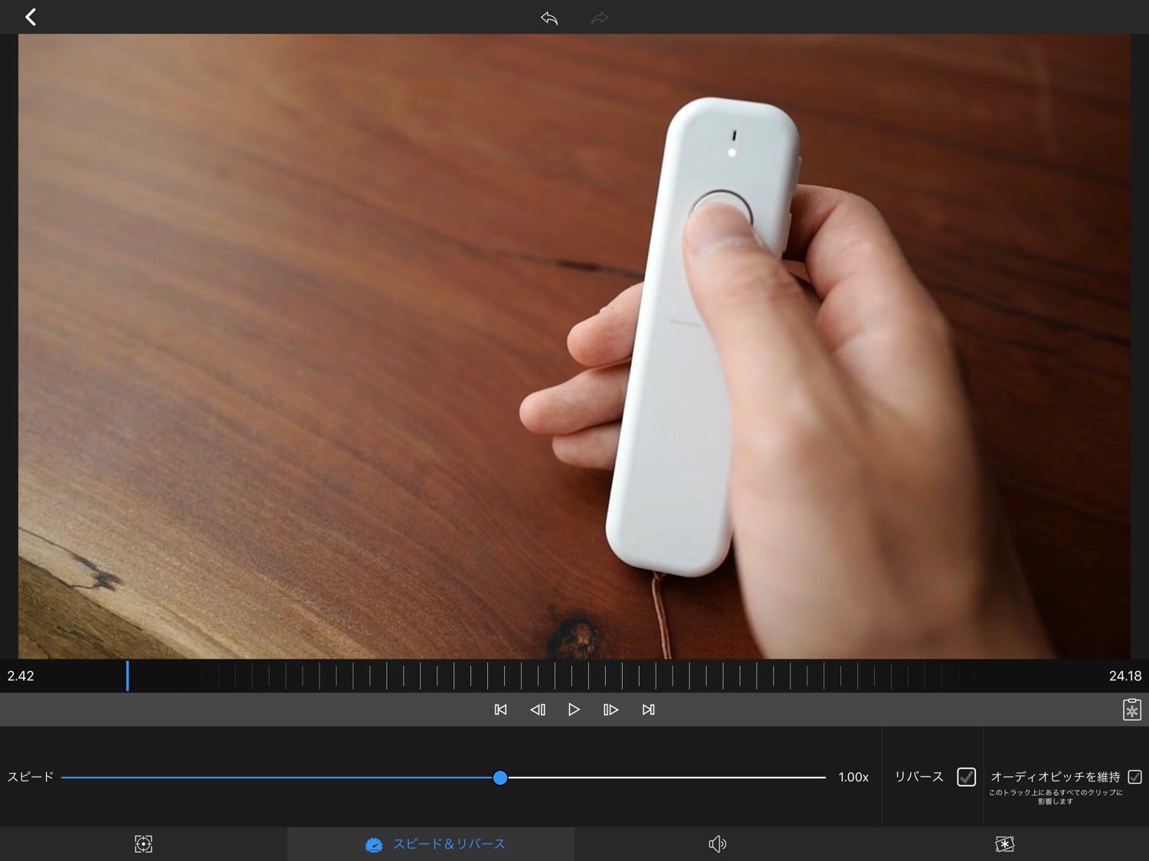Undo the last edit
Viewport: 1149px width, 861px height.
coord(548,18)
